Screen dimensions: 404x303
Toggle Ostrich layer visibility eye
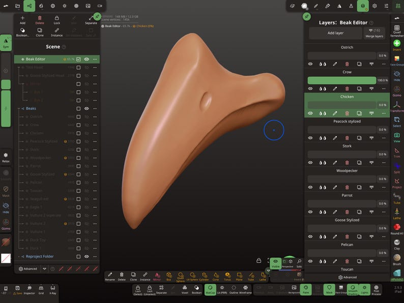coord(310,64)
